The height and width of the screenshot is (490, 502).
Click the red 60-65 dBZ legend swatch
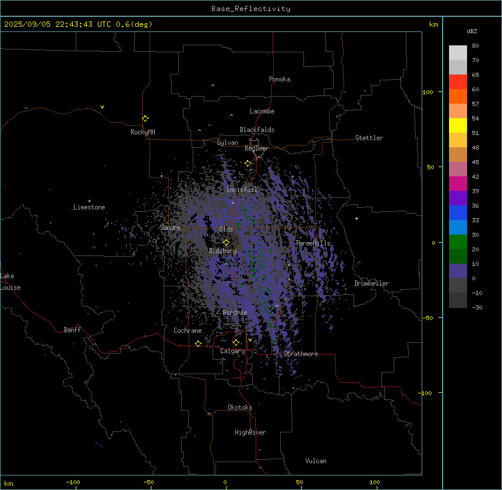tap(458, 82)
